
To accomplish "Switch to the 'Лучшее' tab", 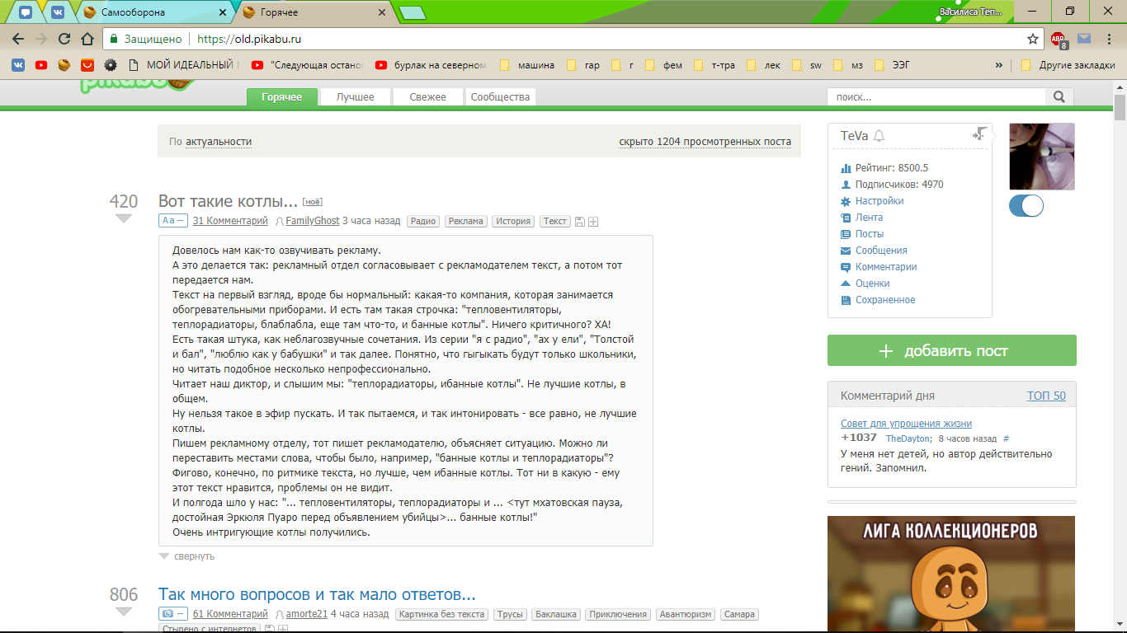I will 355,97.
